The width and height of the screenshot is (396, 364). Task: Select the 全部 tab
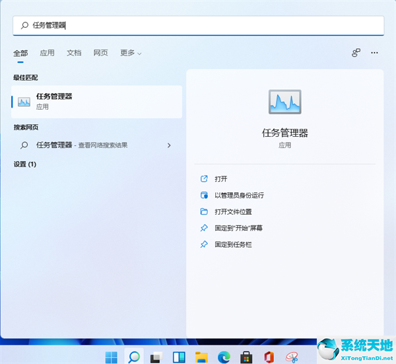point(20,53)
